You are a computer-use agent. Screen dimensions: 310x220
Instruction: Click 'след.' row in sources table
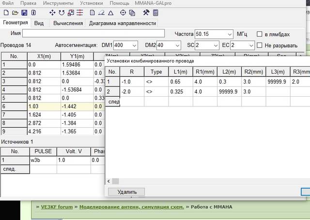tap(15, 169)
